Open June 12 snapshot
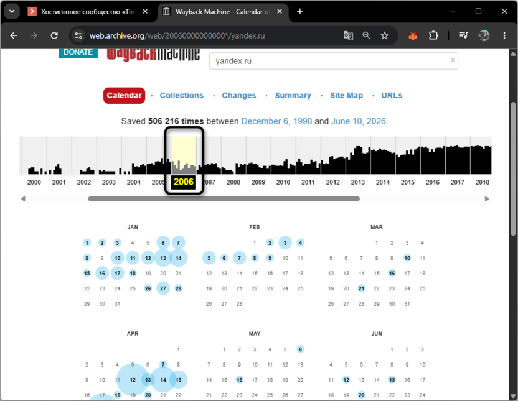 click(x=346, y=380)
